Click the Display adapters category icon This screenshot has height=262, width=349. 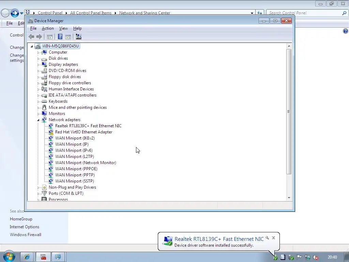click(44, 64)
